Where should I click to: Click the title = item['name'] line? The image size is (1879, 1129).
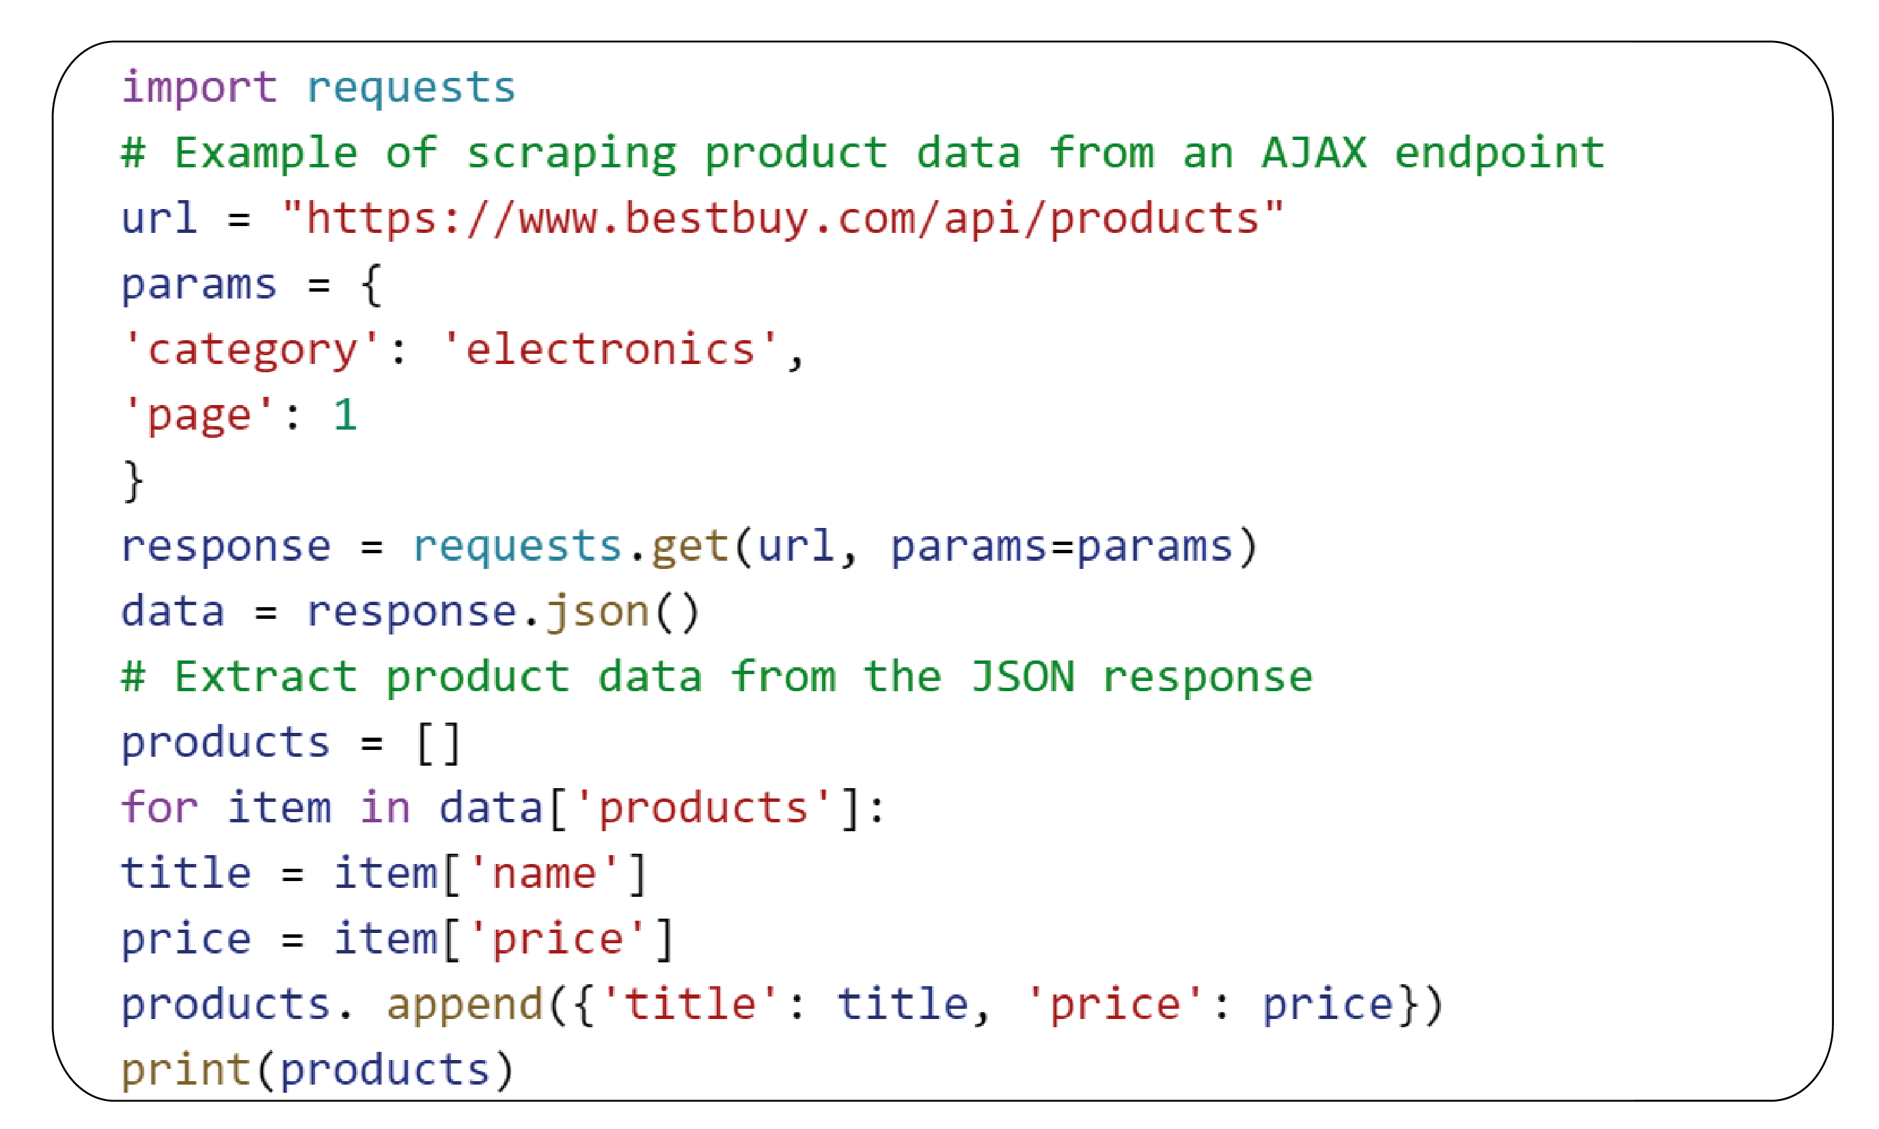point(383,874)
